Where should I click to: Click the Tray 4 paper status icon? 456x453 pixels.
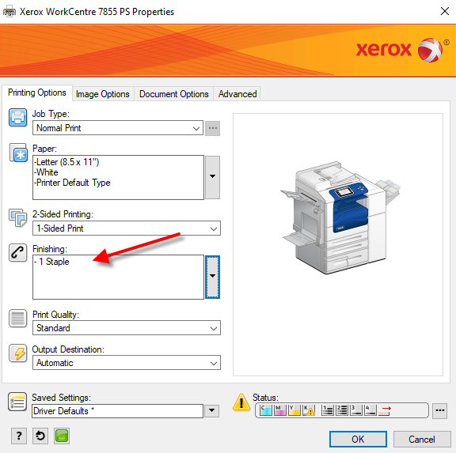370,410
